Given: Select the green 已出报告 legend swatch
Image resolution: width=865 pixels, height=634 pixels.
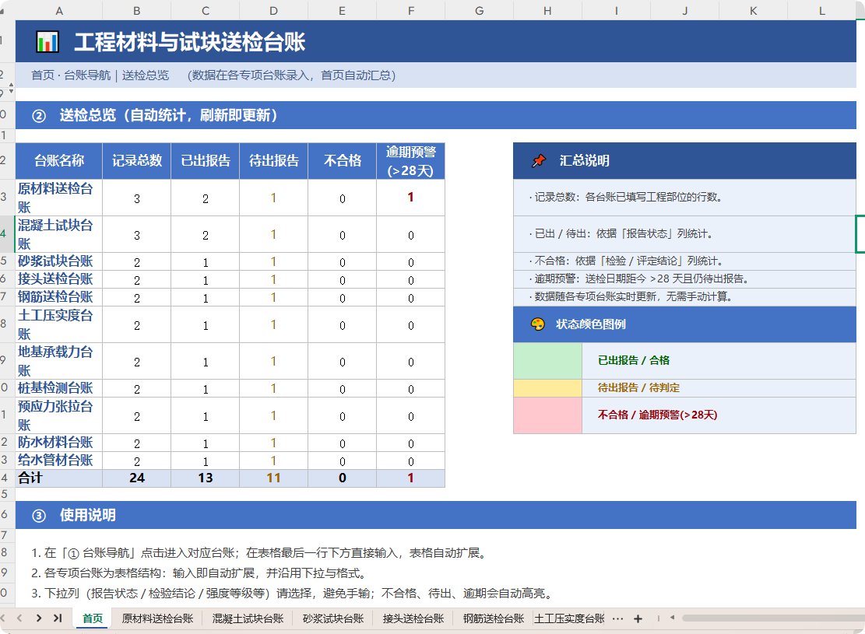Looking at the screenshot, I should (x=547, y=361).
